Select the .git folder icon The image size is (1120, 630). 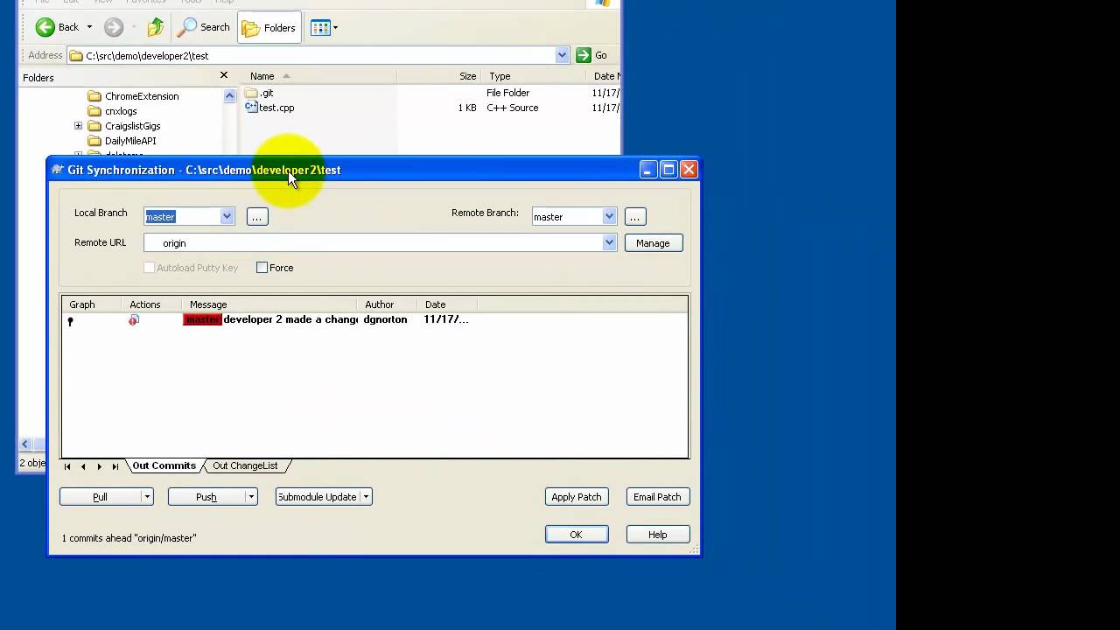[x=251, y=93]
